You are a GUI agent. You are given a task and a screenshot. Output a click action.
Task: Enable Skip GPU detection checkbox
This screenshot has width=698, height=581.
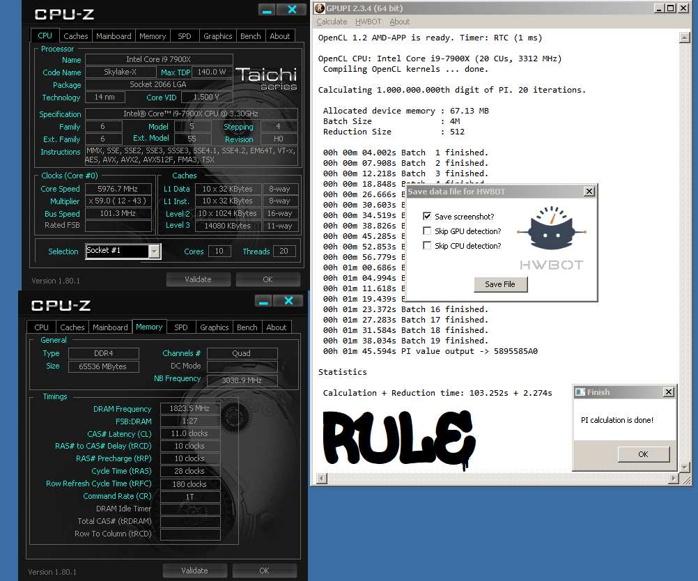(x=427, y=231)
